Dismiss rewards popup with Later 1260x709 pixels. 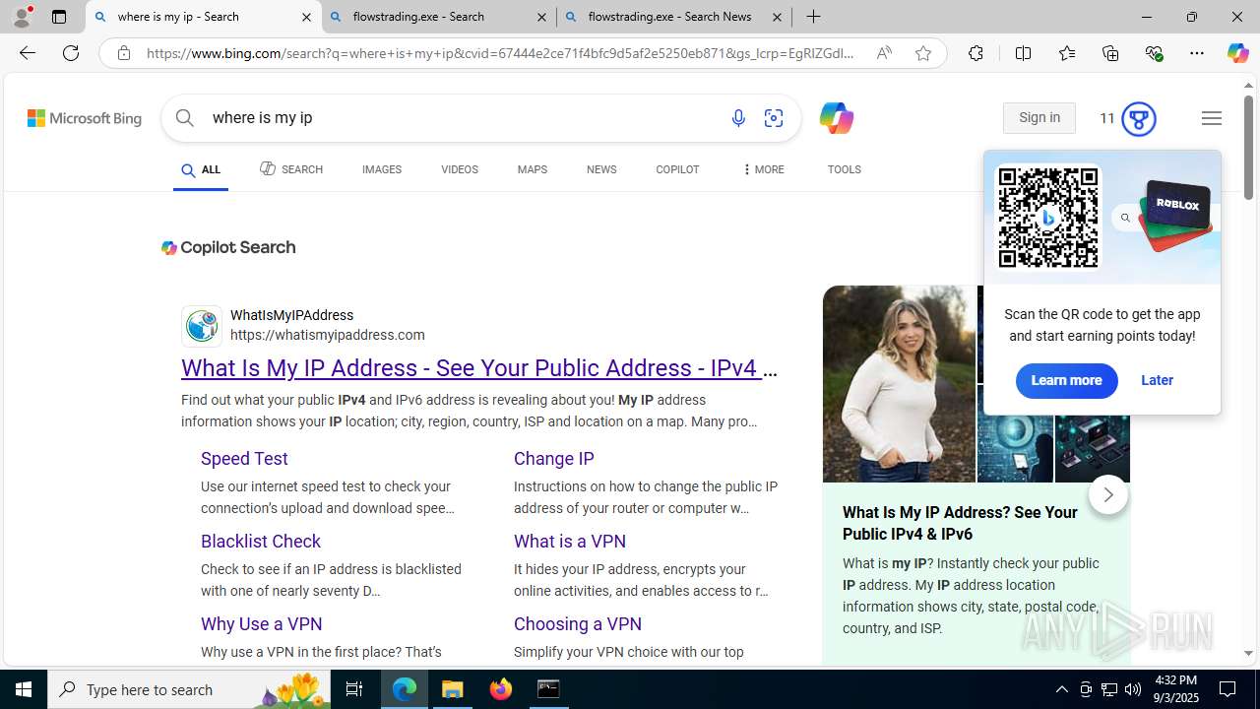[1157, 380]
